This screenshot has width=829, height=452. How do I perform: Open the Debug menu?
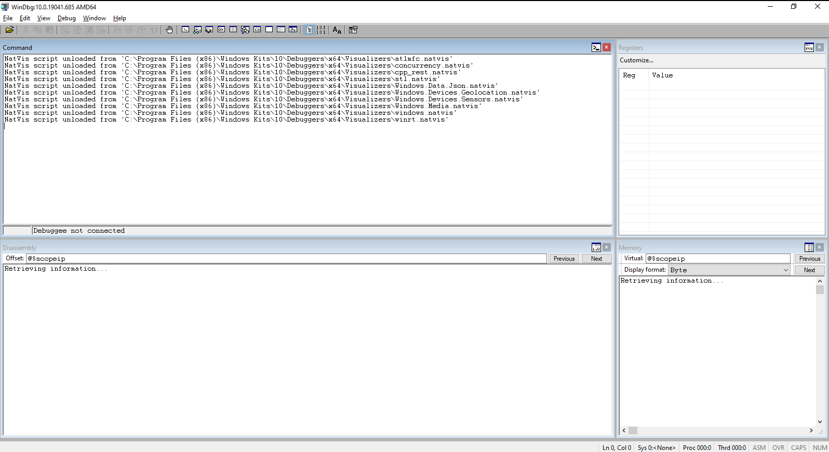(x=66, y=18)
